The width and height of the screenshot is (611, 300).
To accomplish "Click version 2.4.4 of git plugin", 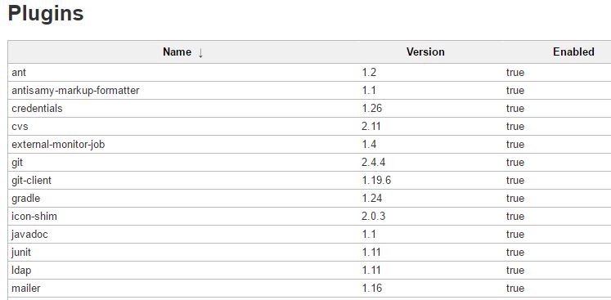I will (374, 163).
